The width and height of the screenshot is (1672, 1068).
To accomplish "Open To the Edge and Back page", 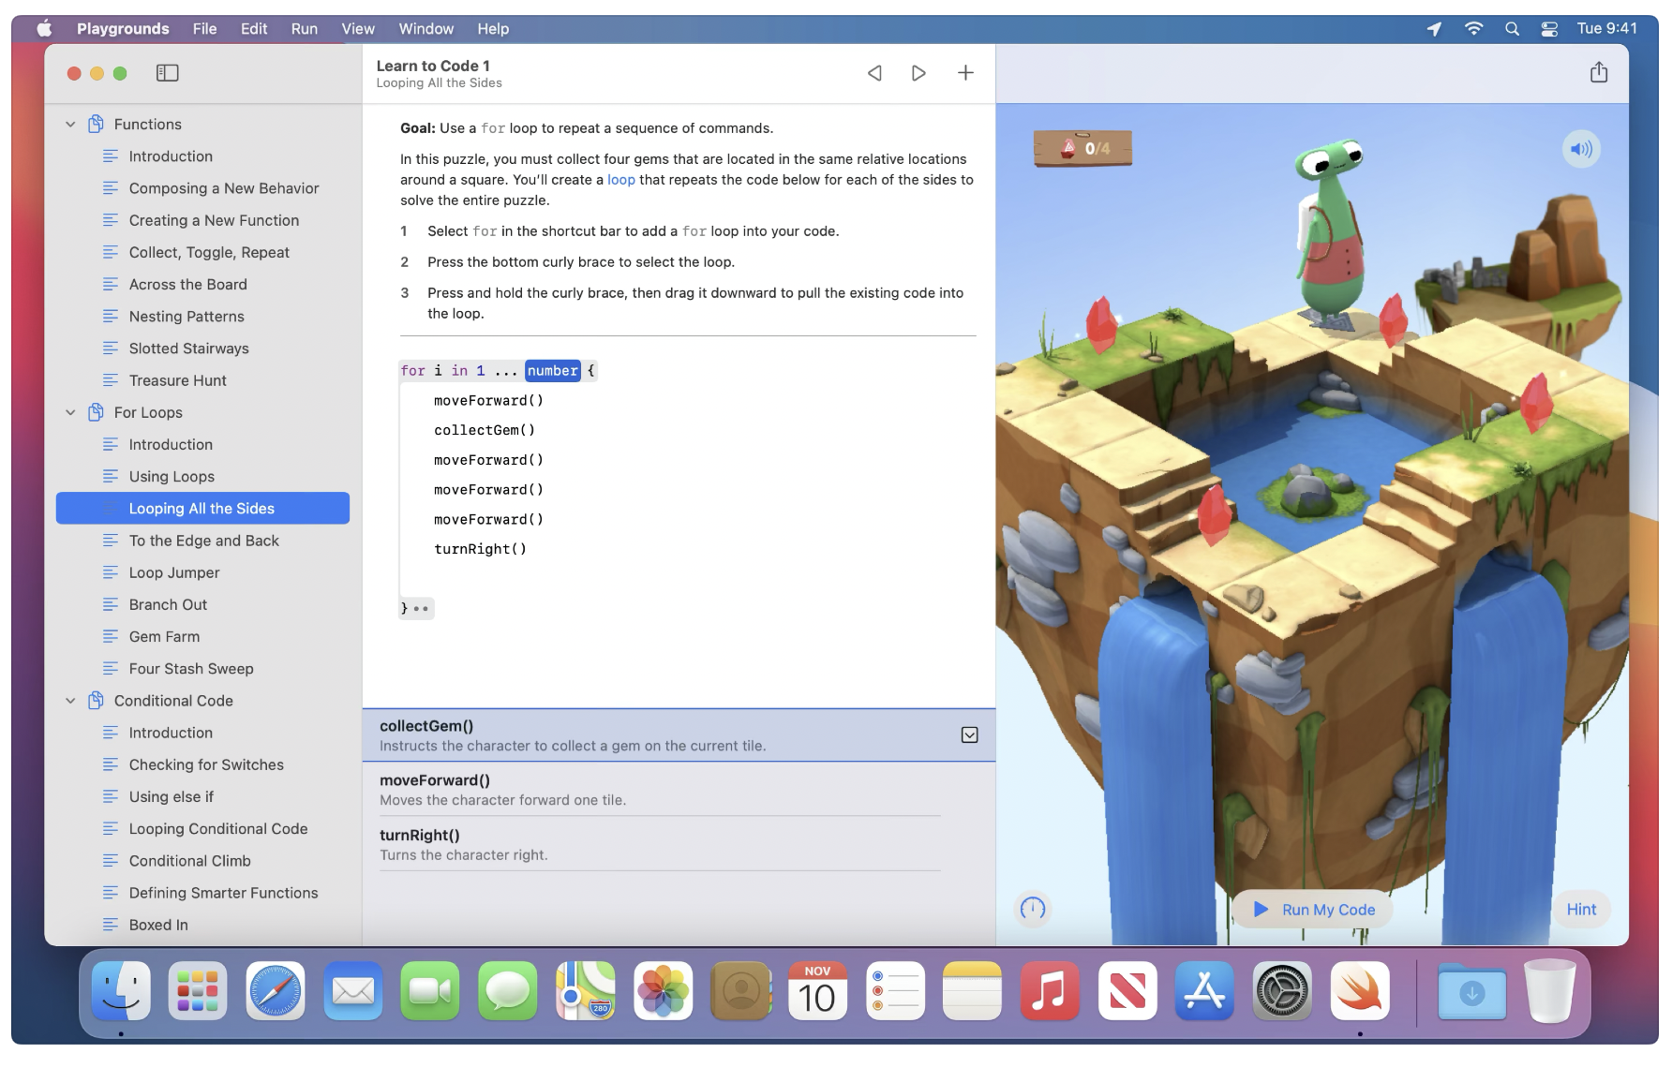I will point(202,541).
